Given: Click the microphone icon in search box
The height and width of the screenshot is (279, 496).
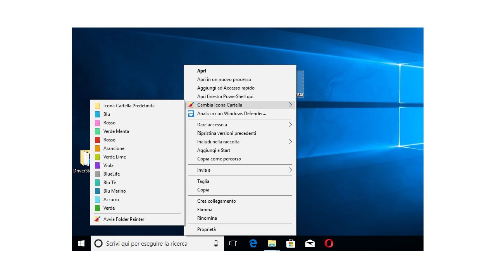Looking at the screenshot, I should pyautogui.click(x=216, y=243).
